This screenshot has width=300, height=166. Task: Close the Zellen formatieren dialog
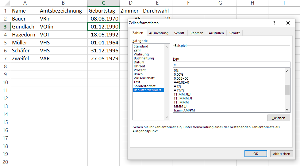(288, 23)
